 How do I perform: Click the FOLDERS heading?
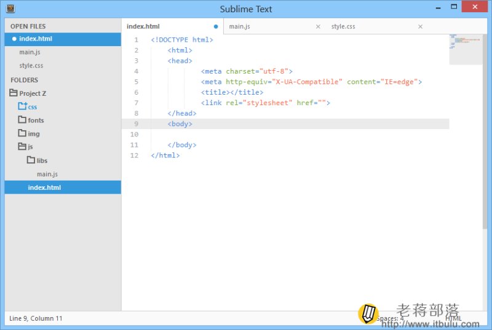point(24,80)
